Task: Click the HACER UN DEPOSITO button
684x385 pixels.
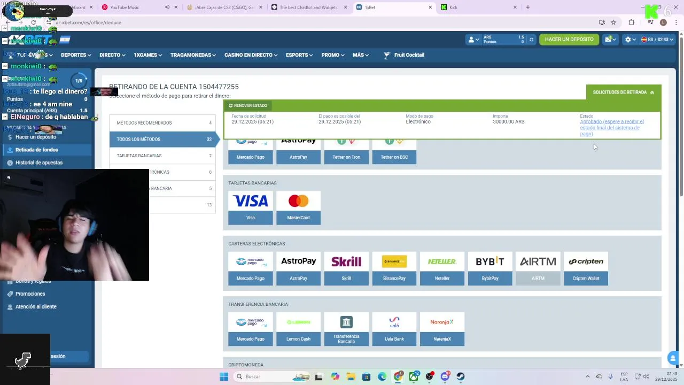Action: 569,40
